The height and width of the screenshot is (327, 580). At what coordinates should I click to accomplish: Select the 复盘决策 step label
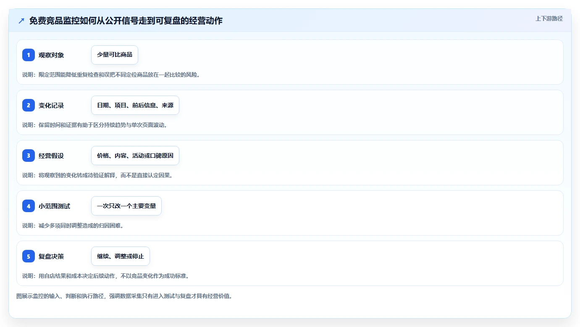[51, 256]
